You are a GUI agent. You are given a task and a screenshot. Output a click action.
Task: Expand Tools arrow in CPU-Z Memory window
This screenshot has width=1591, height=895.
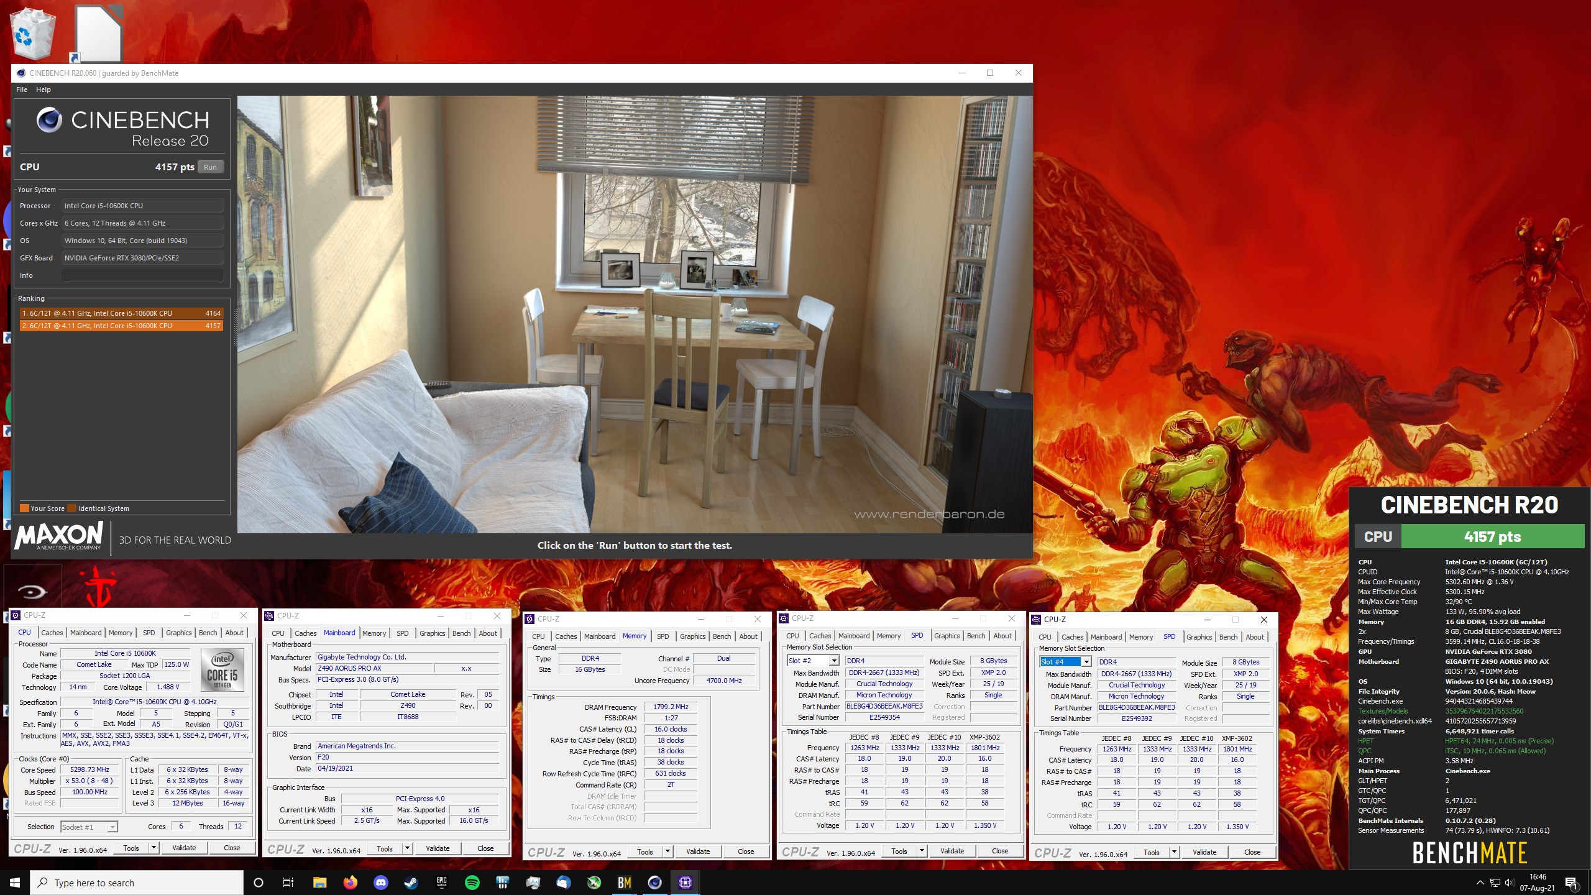667,851
